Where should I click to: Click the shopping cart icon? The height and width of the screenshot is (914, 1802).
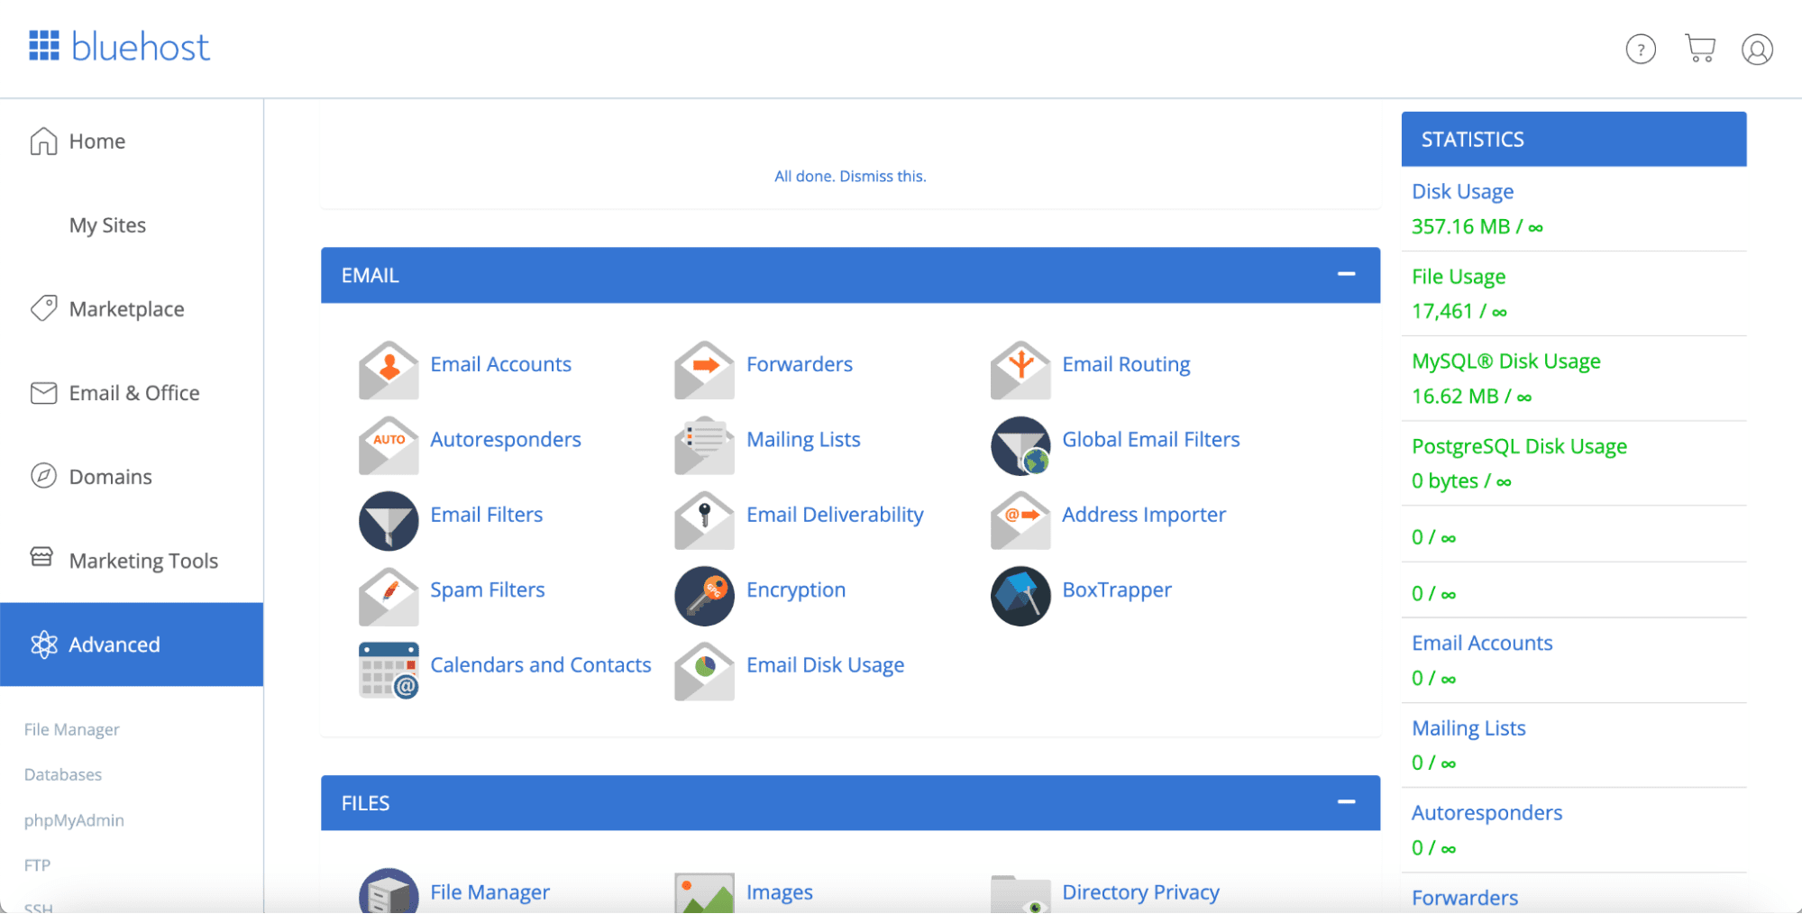[x=1700, y=47]
